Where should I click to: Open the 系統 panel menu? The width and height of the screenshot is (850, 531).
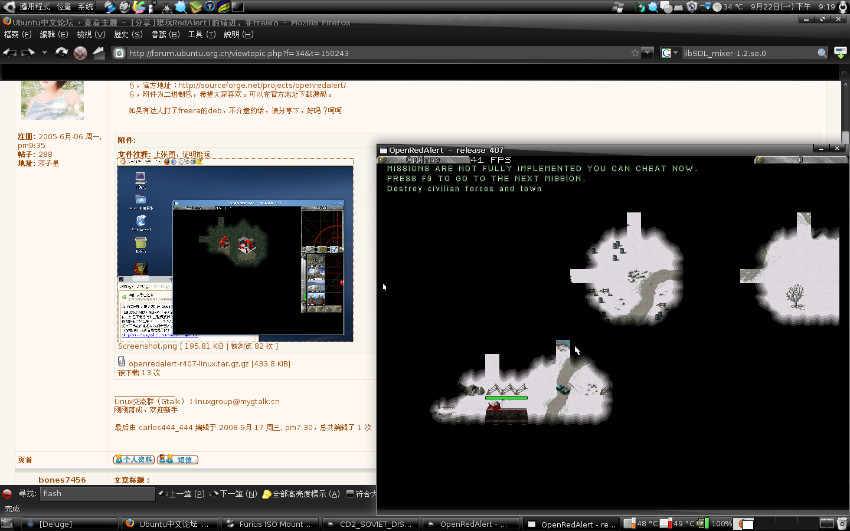(x=86, y=7)
